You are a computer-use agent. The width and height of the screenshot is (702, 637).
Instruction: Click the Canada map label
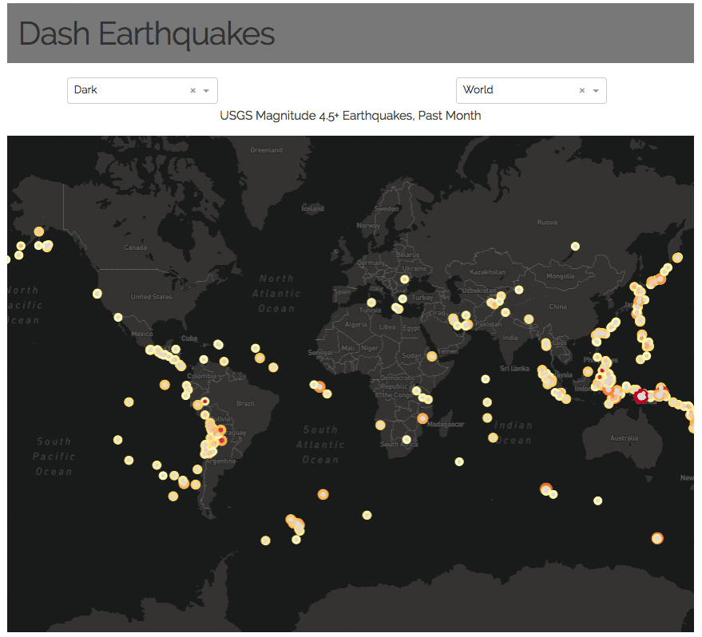[x=135, y=247]
